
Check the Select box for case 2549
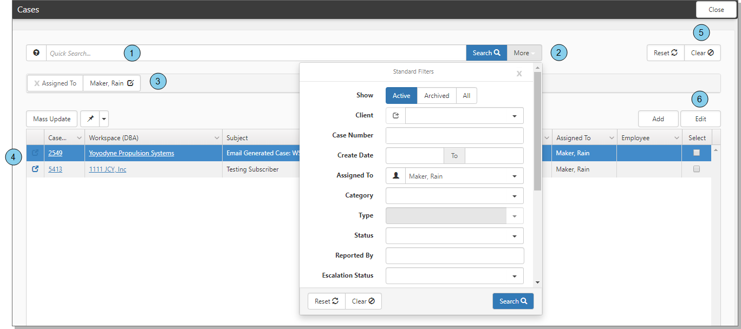click(x=697, y=153)
